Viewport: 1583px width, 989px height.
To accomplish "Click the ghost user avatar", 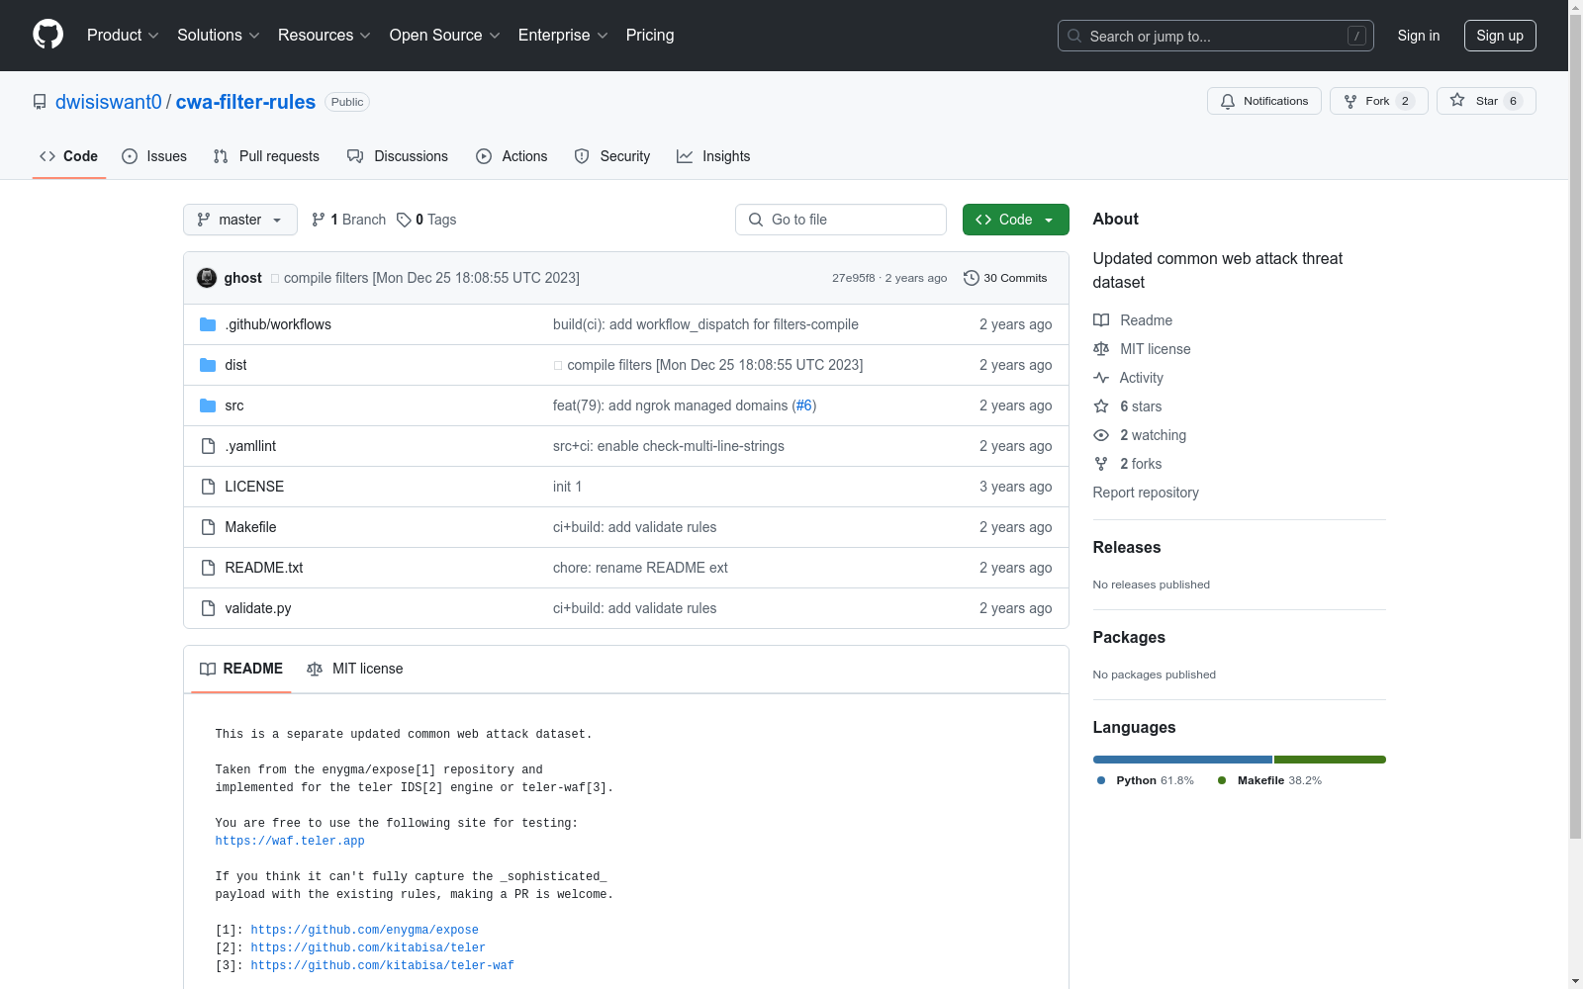I will click(207, 278).
